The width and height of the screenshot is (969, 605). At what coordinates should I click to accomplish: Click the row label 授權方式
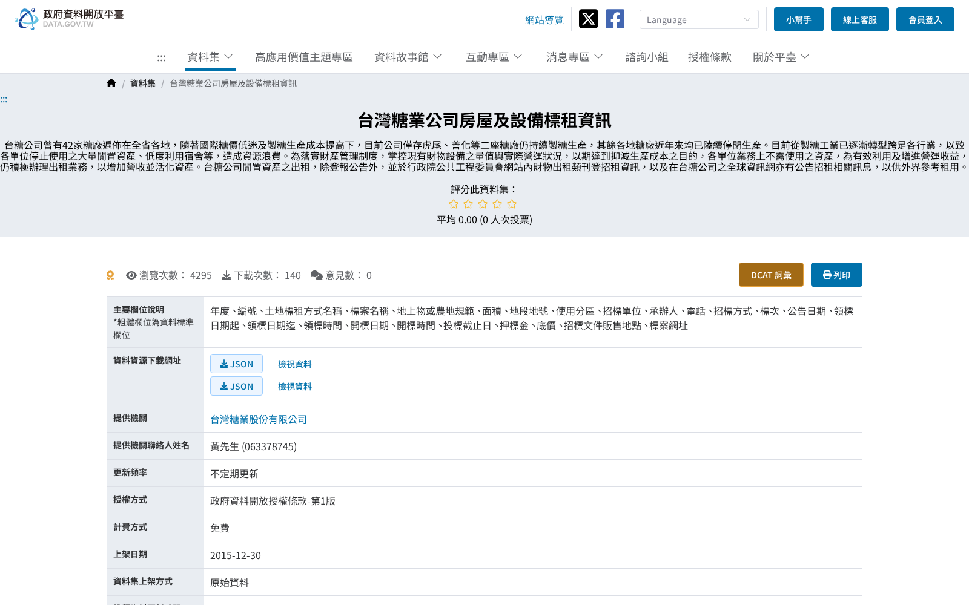(130, 499)
